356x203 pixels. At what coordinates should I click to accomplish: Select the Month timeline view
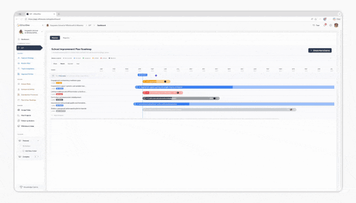[x=62, y=64]
